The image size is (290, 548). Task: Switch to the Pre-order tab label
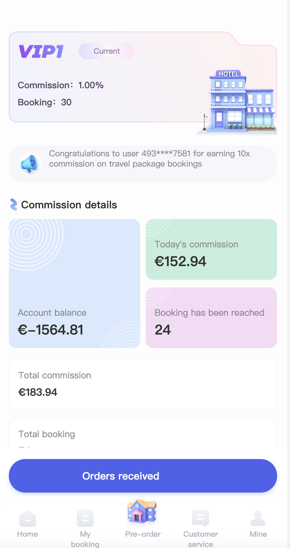click(x=143, y=534)
